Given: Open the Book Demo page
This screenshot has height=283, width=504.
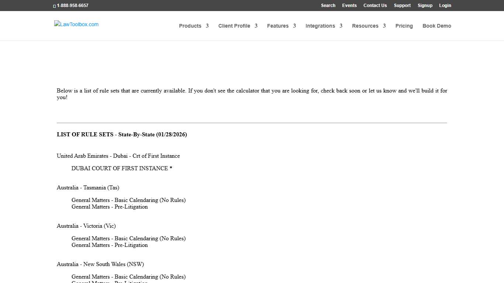Looking at the screenshot, I should (436, 26).
